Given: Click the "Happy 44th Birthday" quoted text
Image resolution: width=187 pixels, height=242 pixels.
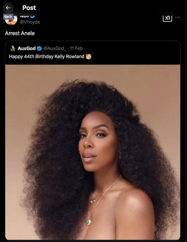Looking at the screenshot, I should pyautogui.click(x=47, y=57).
